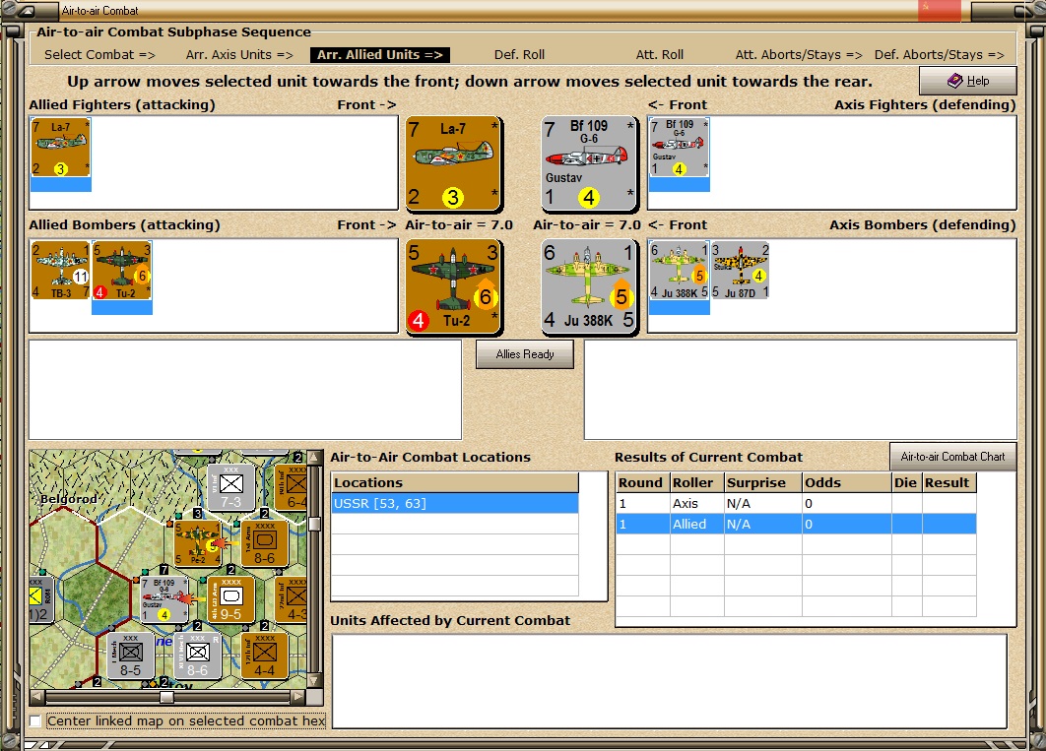Click the Die column header

(x=906, y=482)
